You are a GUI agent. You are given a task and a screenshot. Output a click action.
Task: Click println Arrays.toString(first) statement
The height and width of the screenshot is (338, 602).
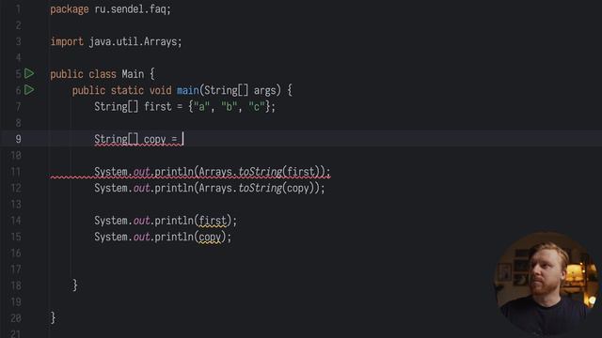click(x=213, y=172)
